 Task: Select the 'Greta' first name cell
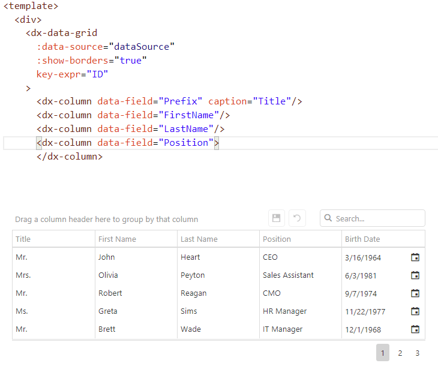click(x=136, y=311)
